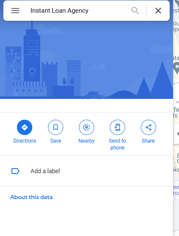Choose Add a label
The image size is (179, 236).
click(x=87, y=171)
